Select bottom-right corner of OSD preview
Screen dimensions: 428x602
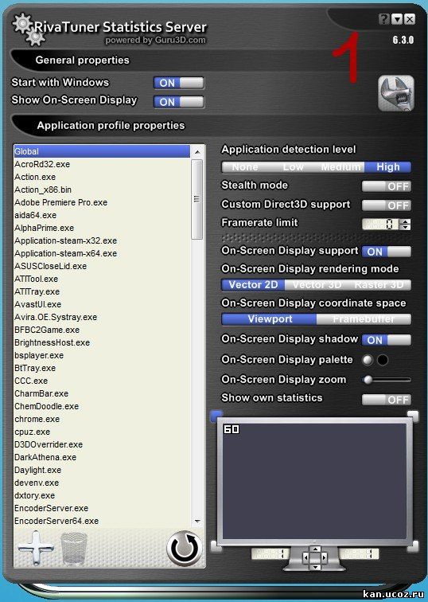(x=413, y=545)
